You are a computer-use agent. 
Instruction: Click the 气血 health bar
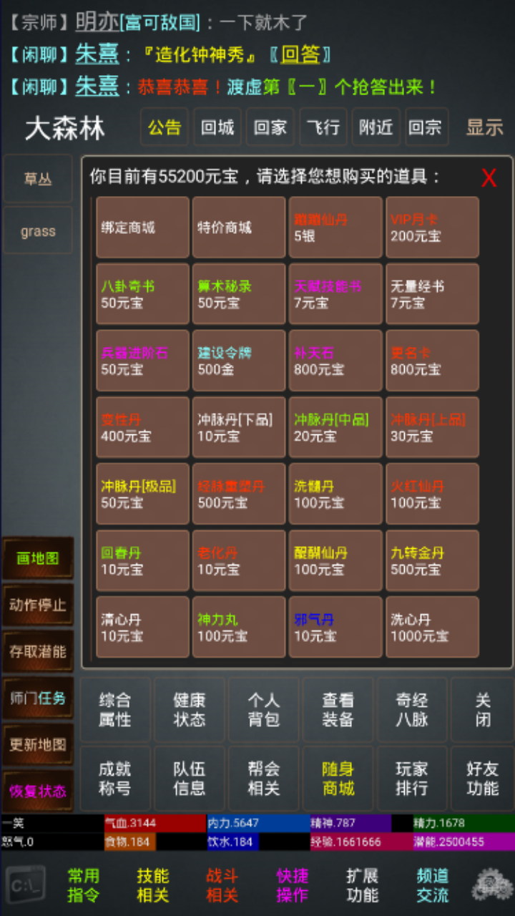[154, 823]
